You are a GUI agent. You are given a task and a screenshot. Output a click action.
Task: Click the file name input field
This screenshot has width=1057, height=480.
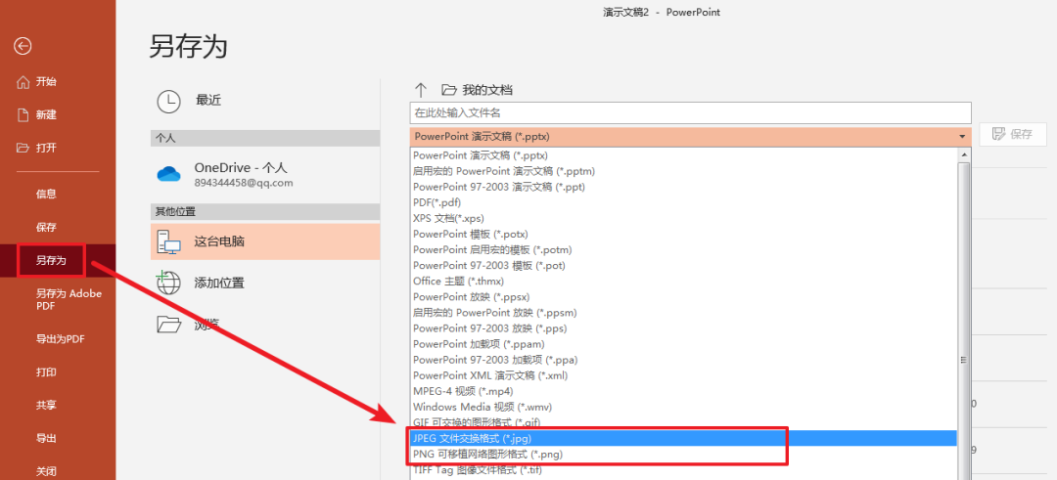[690, 113]
